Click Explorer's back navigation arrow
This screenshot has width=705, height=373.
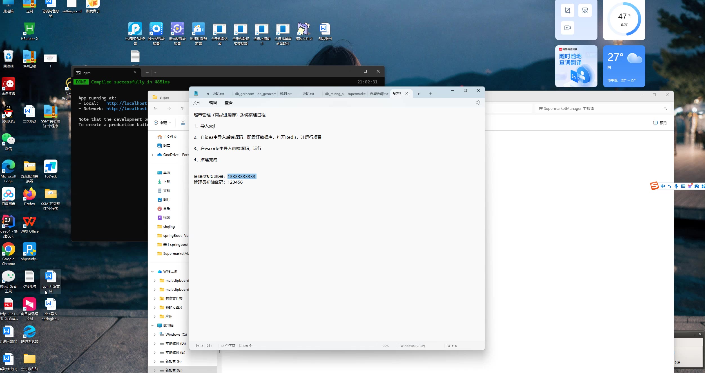coord(155,108)
